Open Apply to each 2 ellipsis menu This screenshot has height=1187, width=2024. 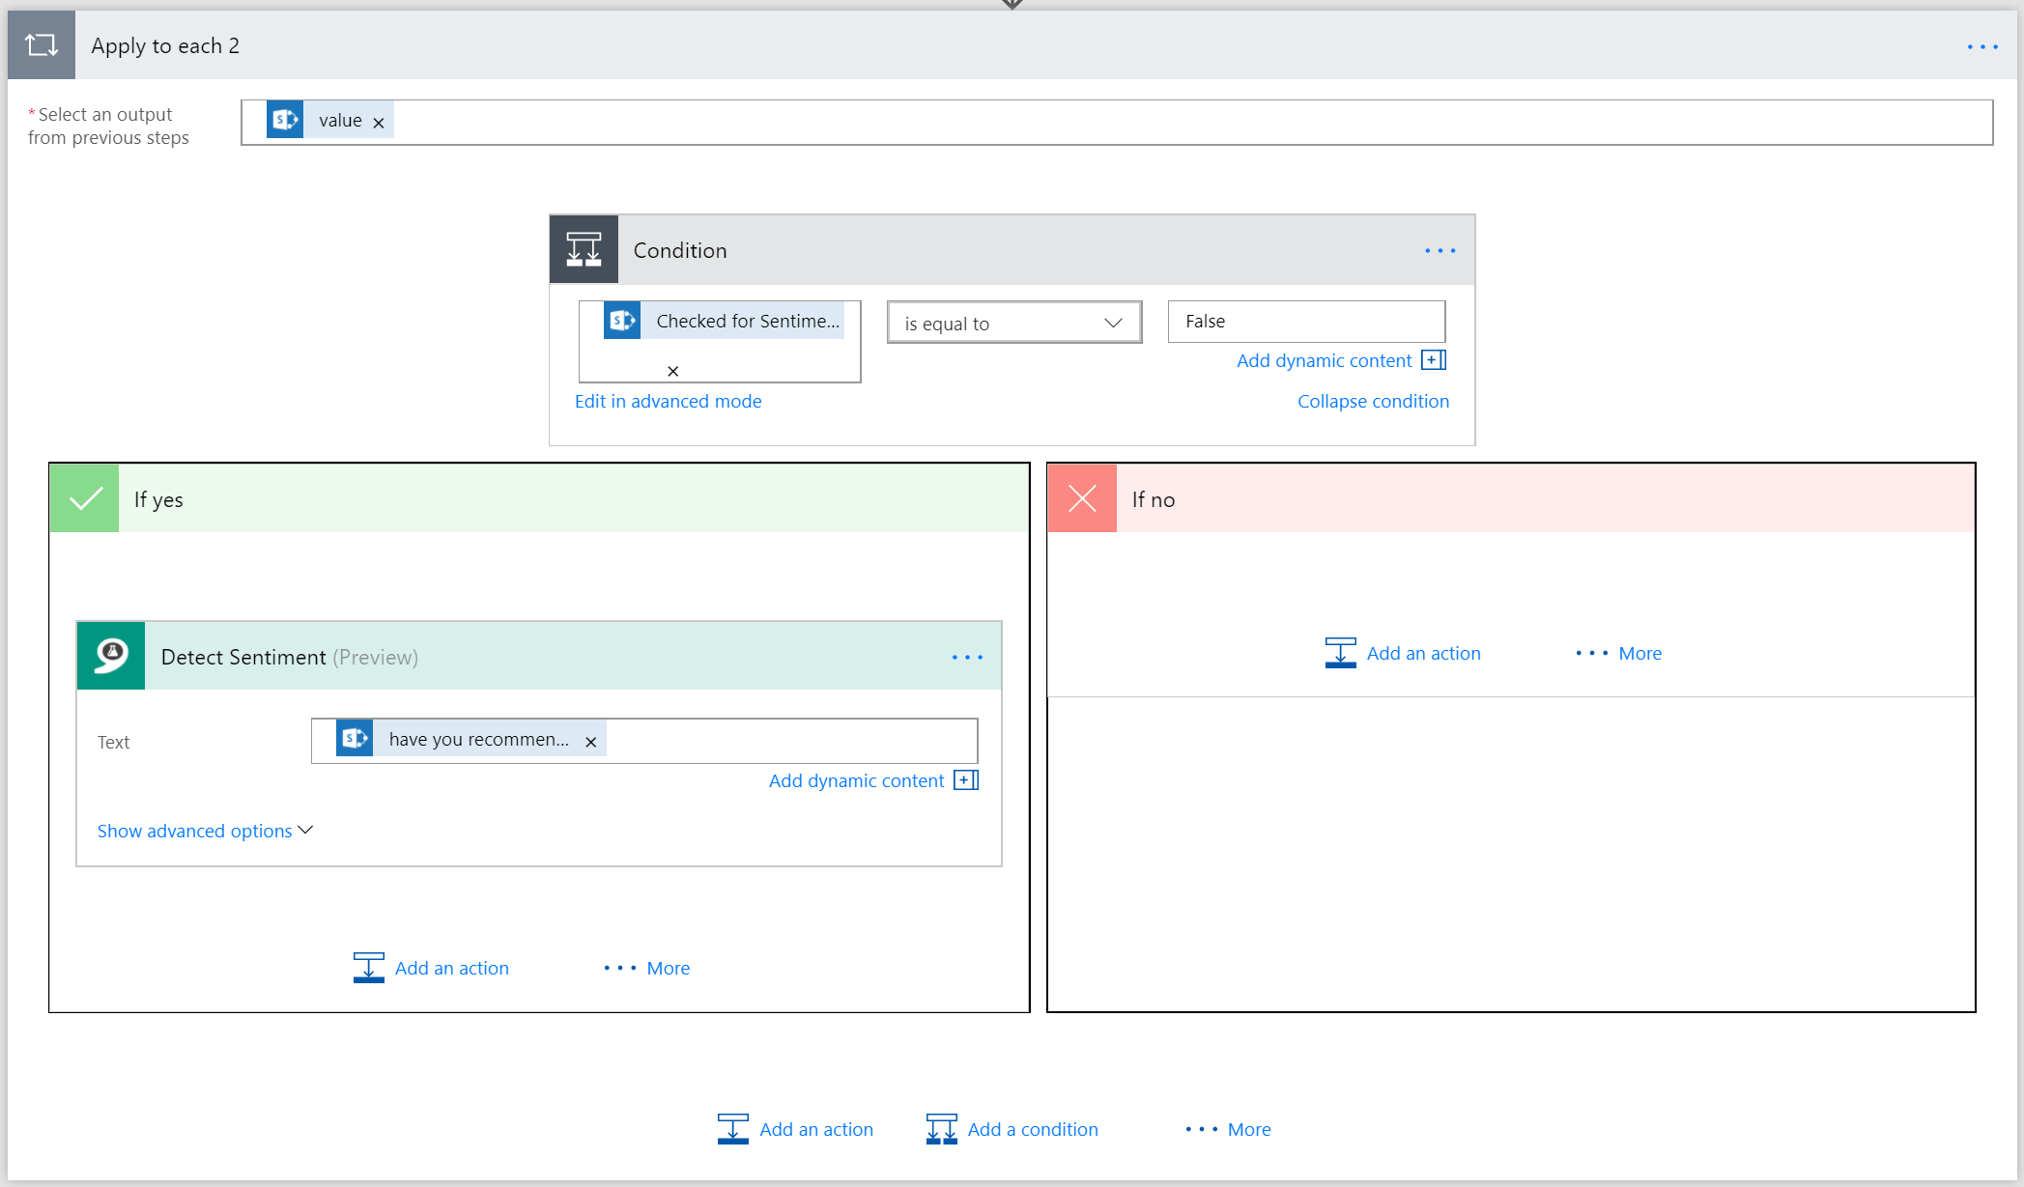(x=1981, y=46)
